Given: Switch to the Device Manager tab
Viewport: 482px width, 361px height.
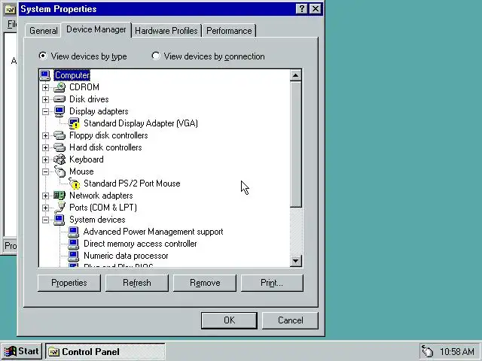Looking at the screenshot, I should [96, 29].
